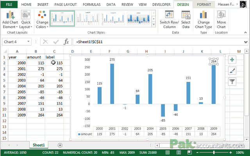This screenshot has width=250, height=156.
Task: Click the zoom slider handle
Action: (x=214, y=152)
